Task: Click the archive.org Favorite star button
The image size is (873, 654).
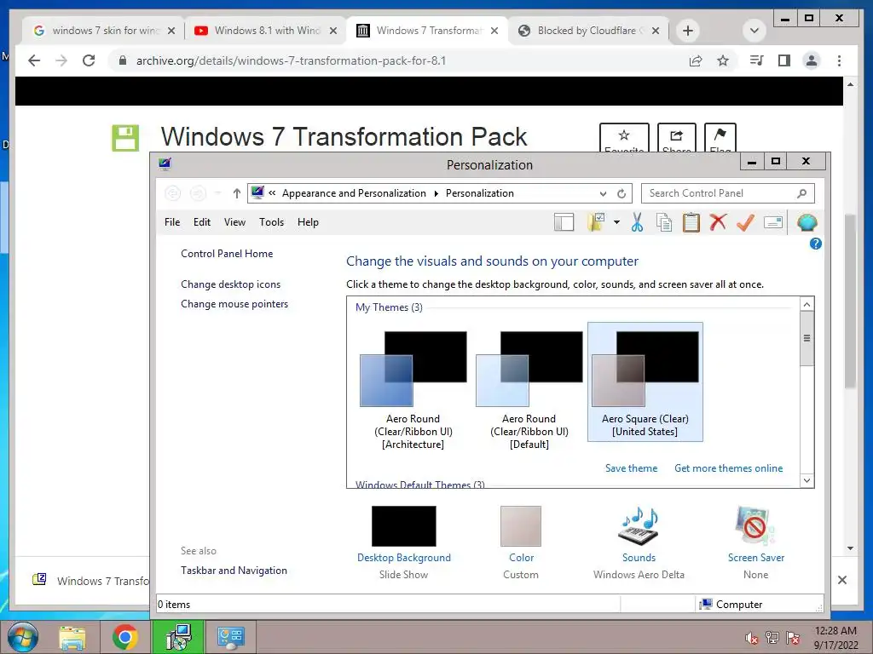Action: point(624,137)
